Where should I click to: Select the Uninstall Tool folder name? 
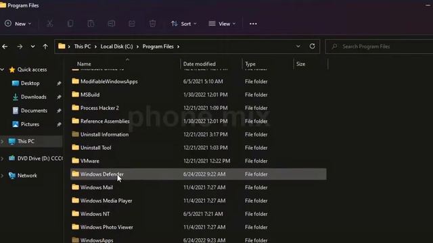pos(96,148)
